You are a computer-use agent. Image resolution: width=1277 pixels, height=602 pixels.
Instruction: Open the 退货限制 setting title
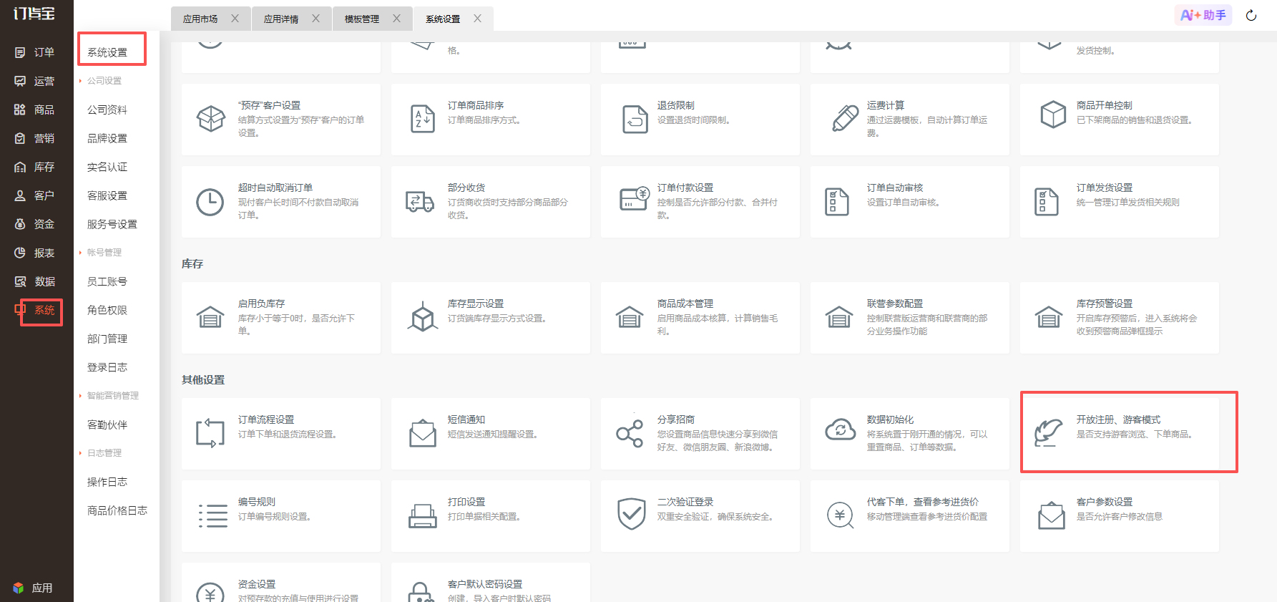pos(676,105)
